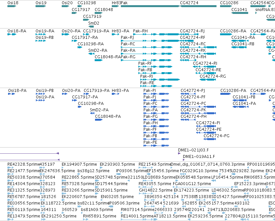Click the Hr83-RA transcript label

coord(121,31)
